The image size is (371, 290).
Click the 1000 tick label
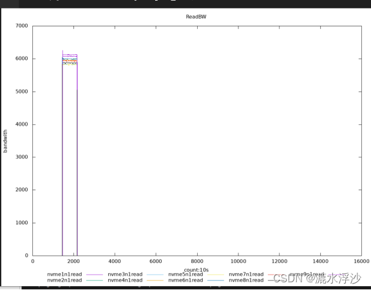pos(22,223)
